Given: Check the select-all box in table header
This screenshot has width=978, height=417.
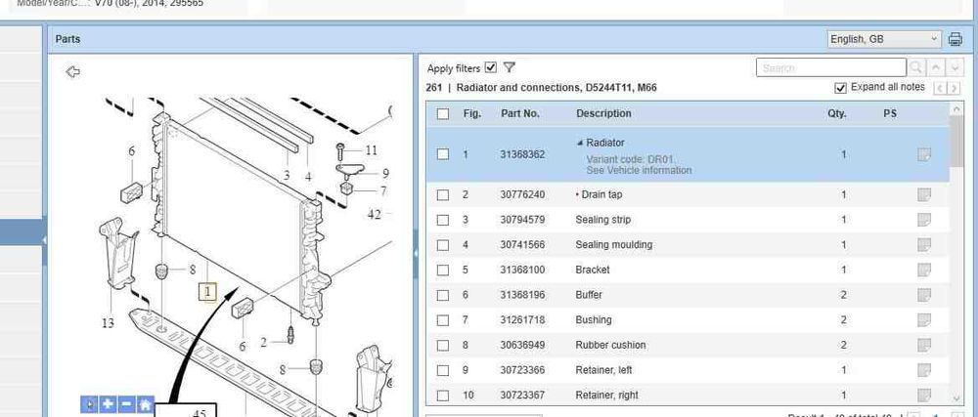Looking at the screenshot, I should click(x=443, y=113).
